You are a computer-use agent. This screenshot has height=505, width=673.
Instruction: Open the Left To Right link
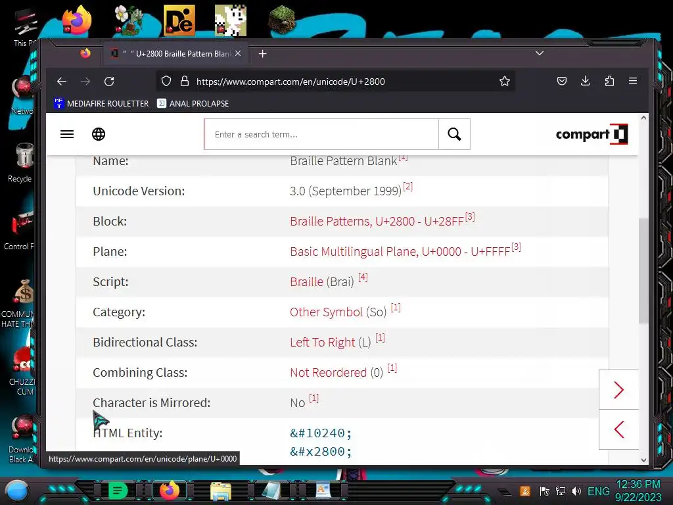click(x=322, y=342)
